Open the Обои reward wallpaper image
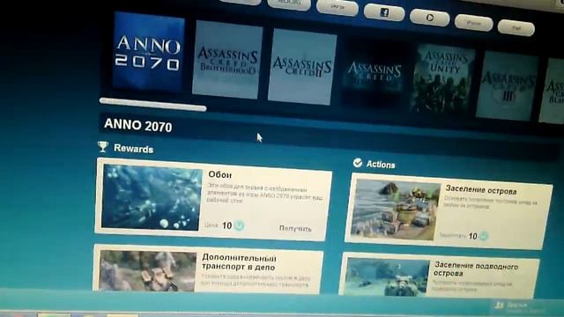The width and height of the screenshot is (564, 317). click(152, 197)
